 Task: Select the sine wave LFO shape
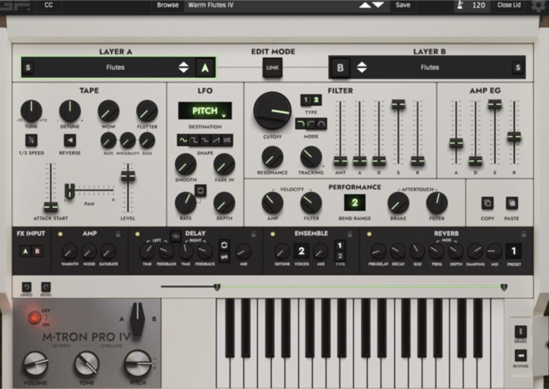(184, 140)
